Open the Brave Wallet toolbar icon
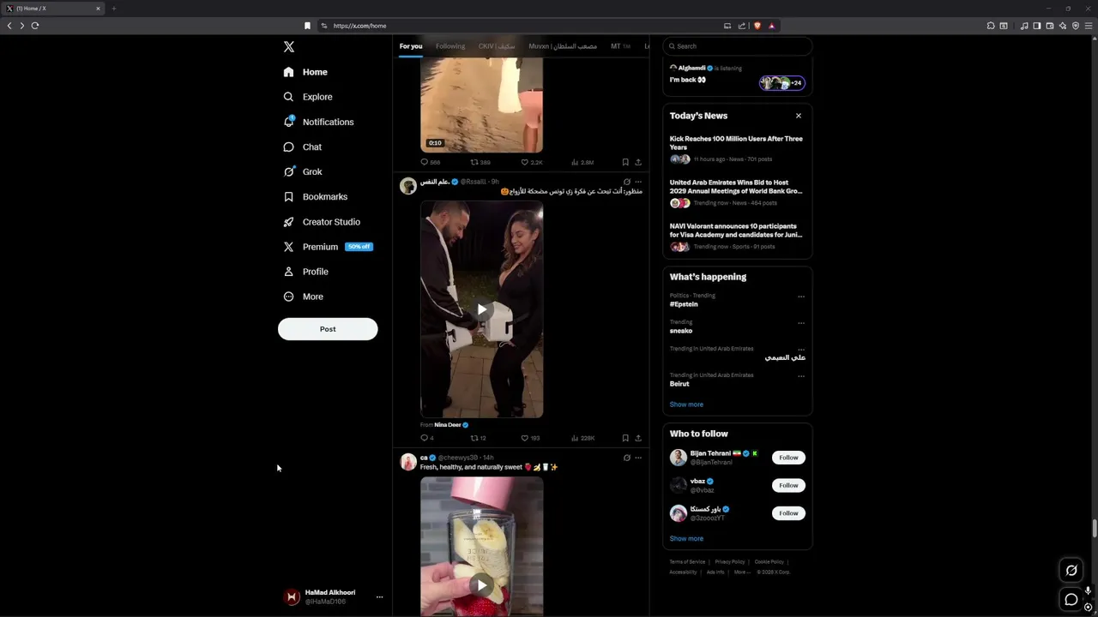The height and width of the screenshot is (617, 1098). pos(1049,26)
